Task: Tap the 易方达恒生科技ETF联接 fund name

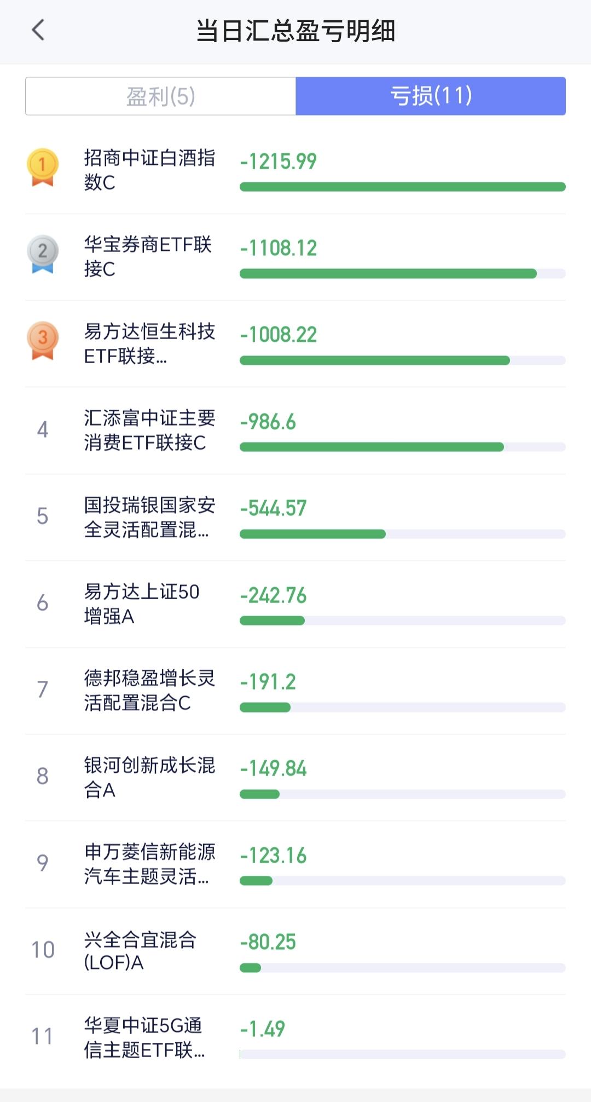Action: (x=149, y=343)
